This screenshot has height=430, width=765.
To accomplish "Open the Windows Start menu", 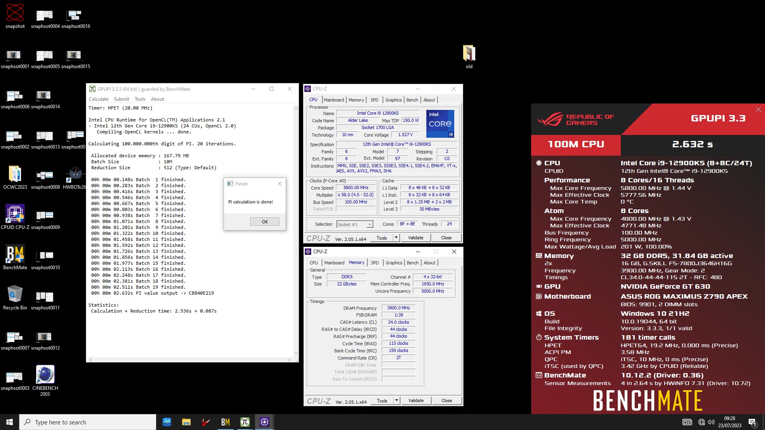I will click(x=10, y=422).
